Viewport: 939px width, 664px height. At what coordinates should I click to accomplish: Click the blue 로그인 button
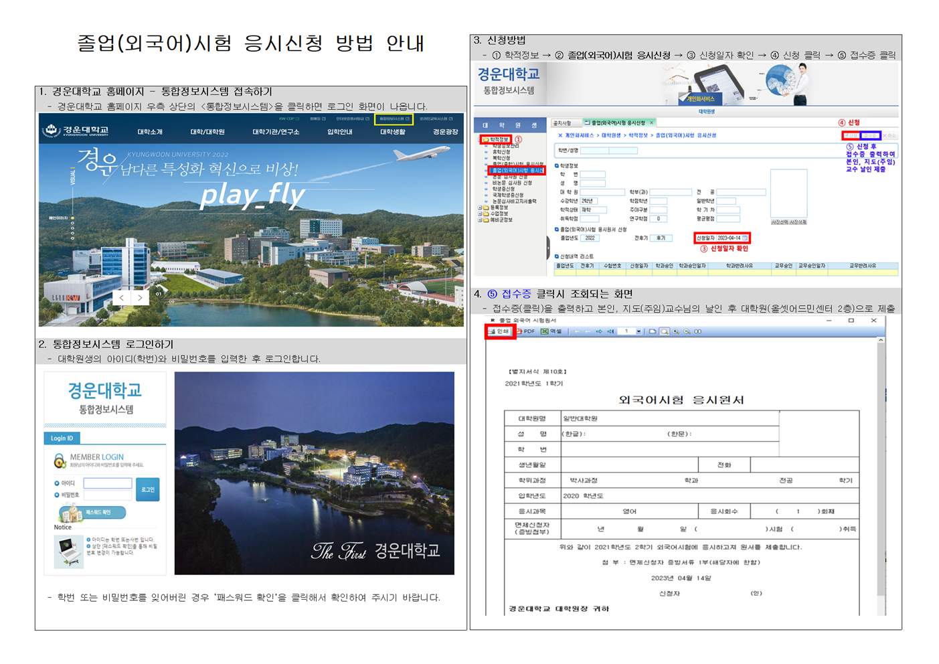pos(147,489)
